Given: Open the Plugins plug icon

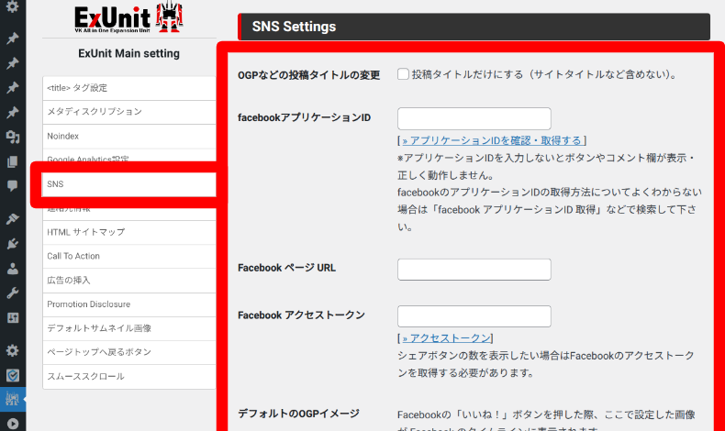Looking at the screenshot, I should pos(13,243).
